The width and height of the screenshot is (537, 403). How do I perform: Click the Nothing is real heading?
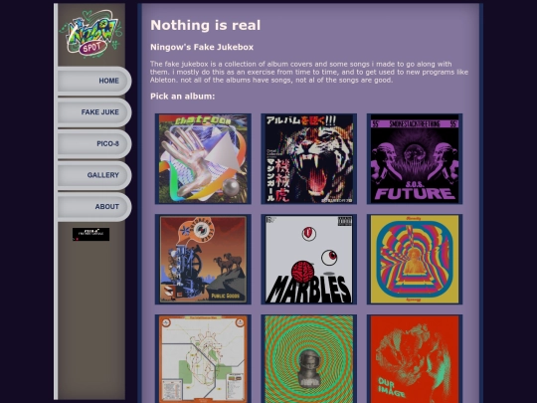206,25
